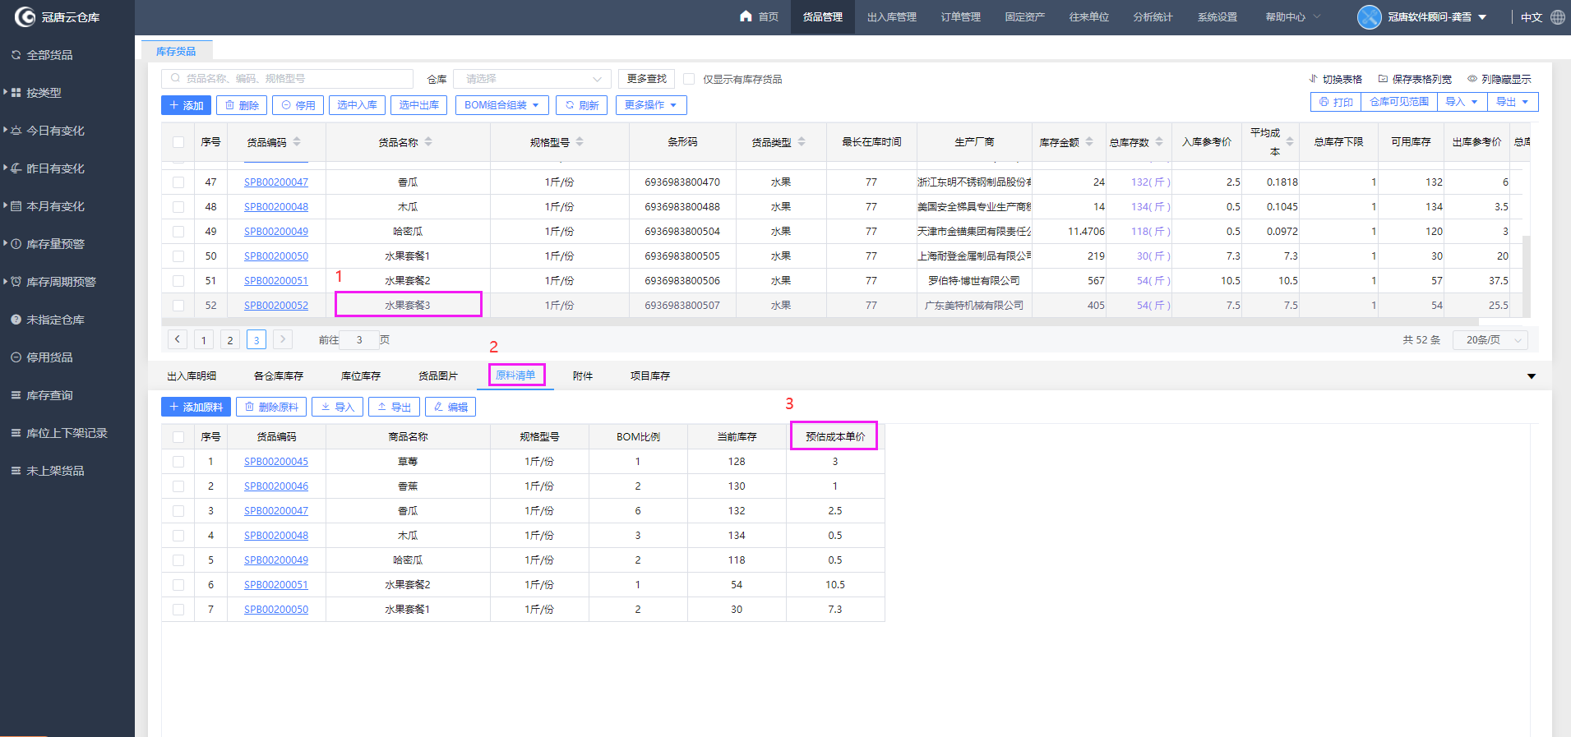Open 订单管理 top menu
Screen dimensions: 1571x737
(960, 16)
